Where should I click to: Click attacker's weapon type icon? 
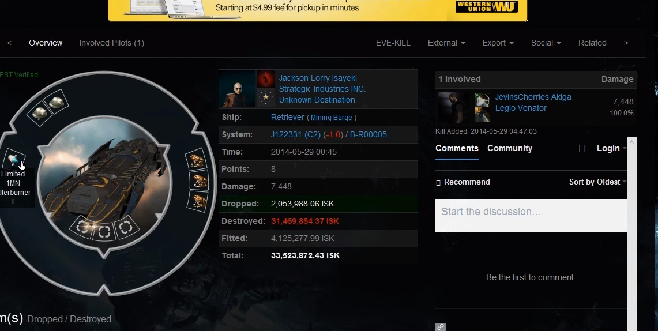point(482,115)
